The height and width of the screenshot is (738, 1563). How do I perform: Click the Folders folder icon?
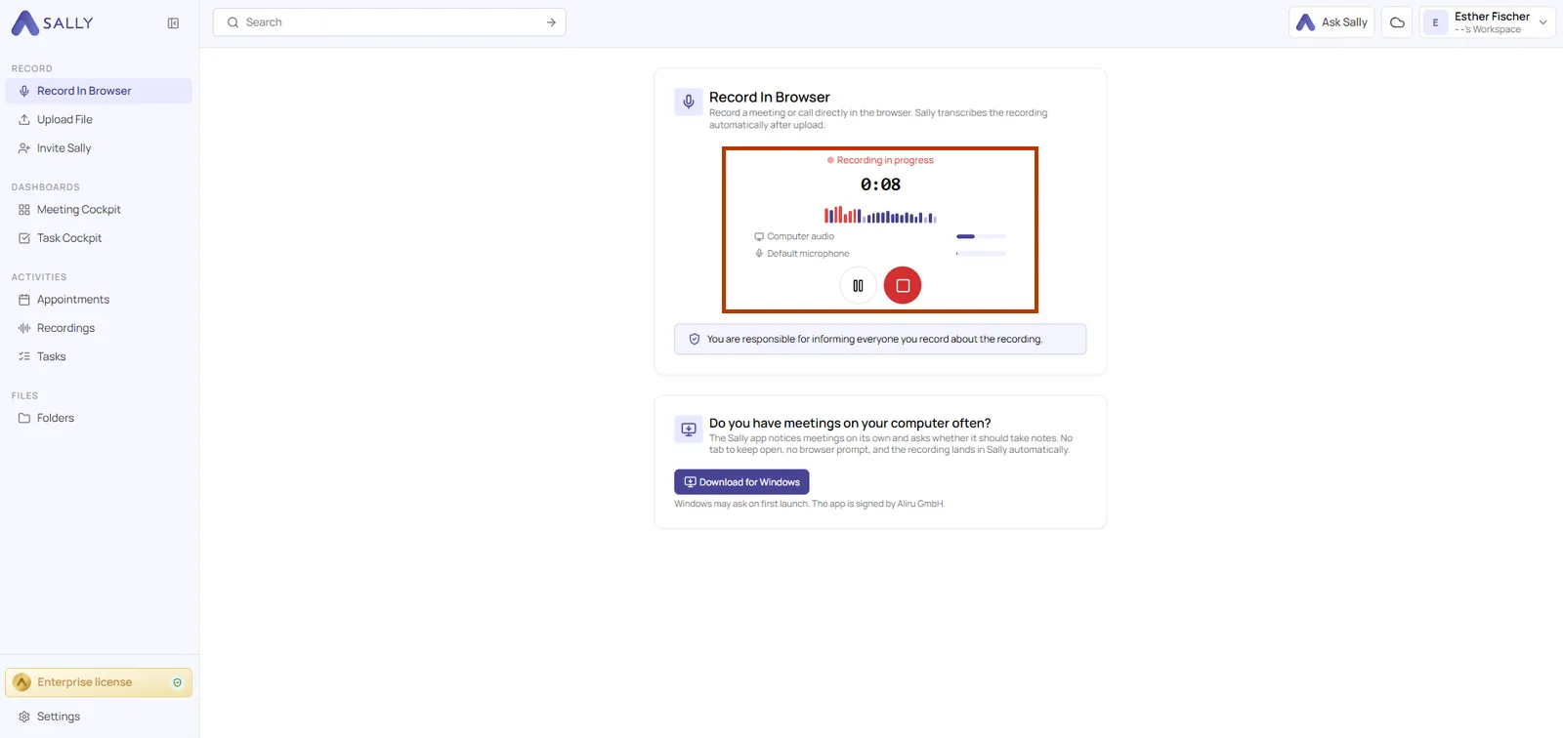pos(24,418)
